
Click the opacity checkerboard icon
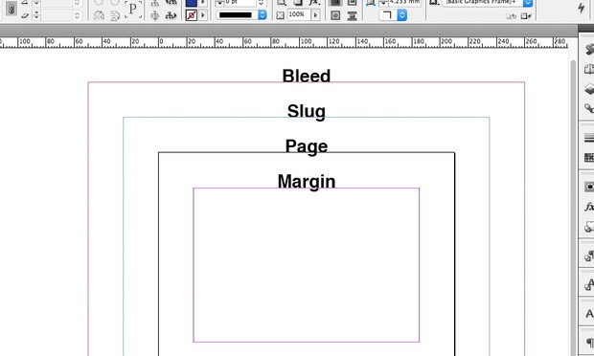(x=280, y=15)
